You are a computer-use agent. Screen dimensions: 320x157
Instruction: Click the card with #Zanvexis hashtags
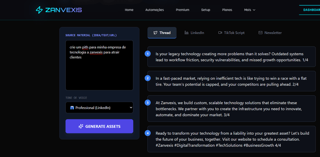[x=231, y=139]
